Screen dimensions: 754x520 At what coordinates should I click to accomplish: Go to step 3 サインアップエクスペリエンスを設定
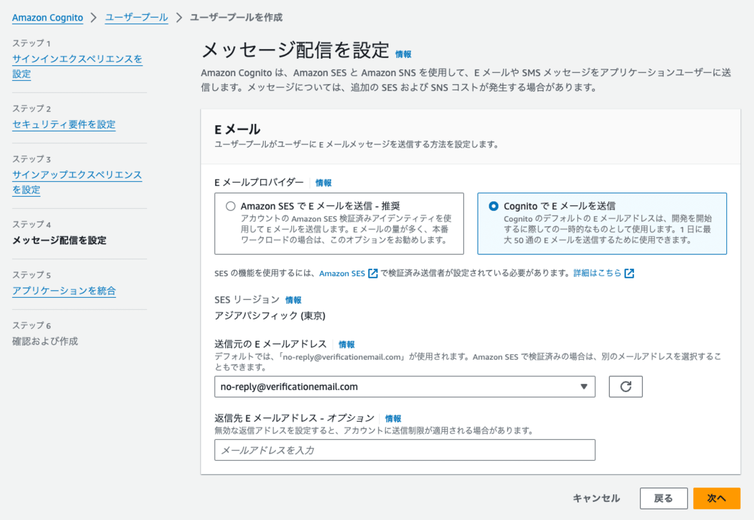click(77, 182)
